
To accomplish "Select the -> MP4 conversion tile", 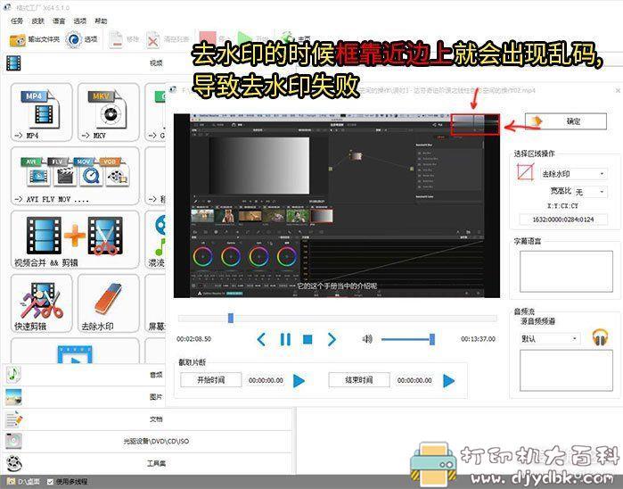I will pyautogui.click(x=41, y=112).
